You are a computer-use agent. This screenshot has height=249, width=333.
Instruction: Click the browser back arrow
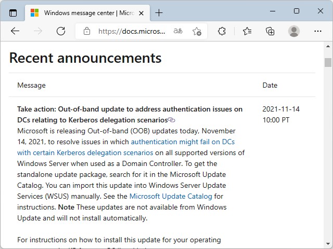click(15, 31)
